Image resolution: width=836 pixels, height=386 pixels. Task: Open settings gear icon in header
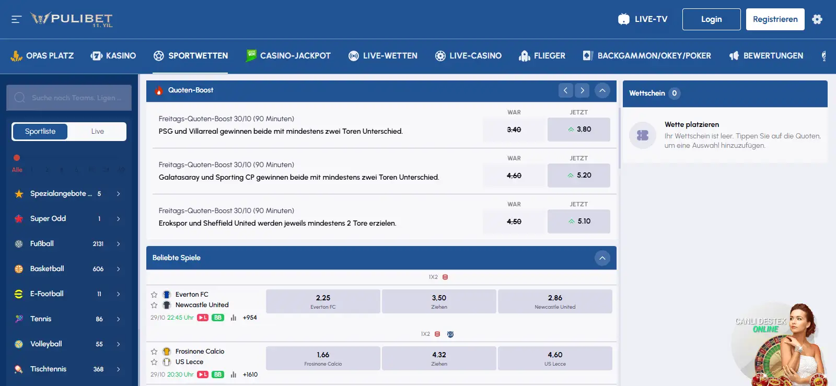[x=817, y=19]
